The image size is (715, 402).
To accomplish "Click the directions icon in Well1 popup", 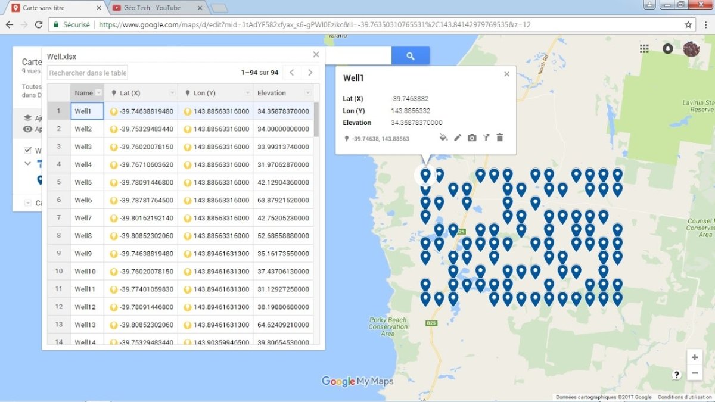I will 486,138.
